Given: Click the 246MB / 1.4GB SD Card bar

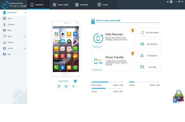Looking at the screenshot, I should click(145, 82).
